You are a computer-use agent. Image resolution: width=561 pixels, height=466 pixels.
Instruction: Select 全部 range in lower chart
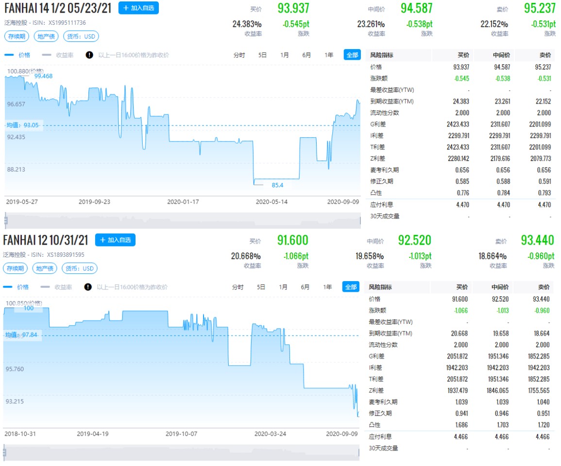tap(351, 287)
